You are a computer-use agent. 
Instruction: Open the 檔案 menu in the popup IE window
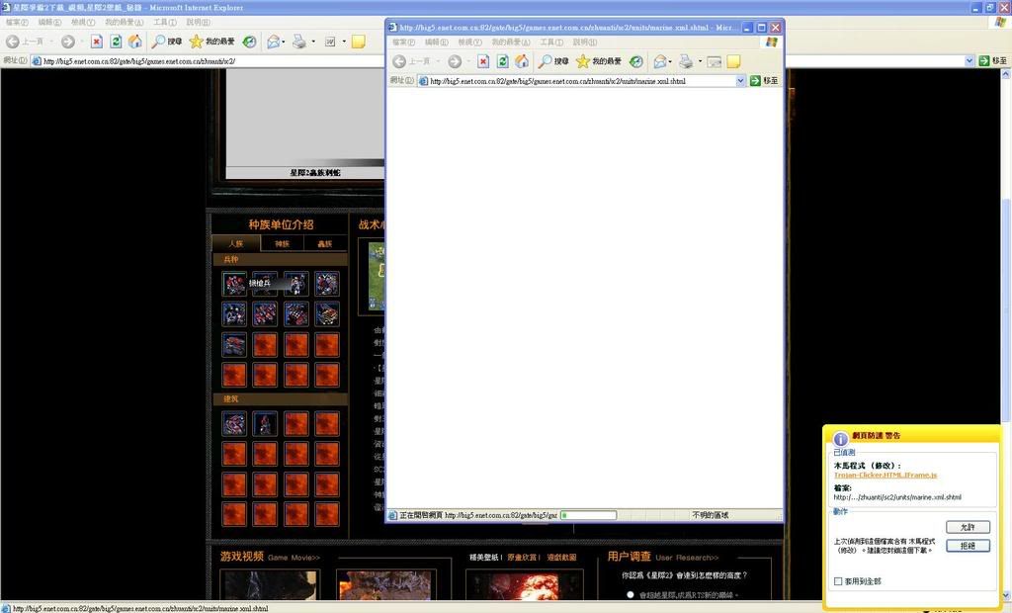403,42
